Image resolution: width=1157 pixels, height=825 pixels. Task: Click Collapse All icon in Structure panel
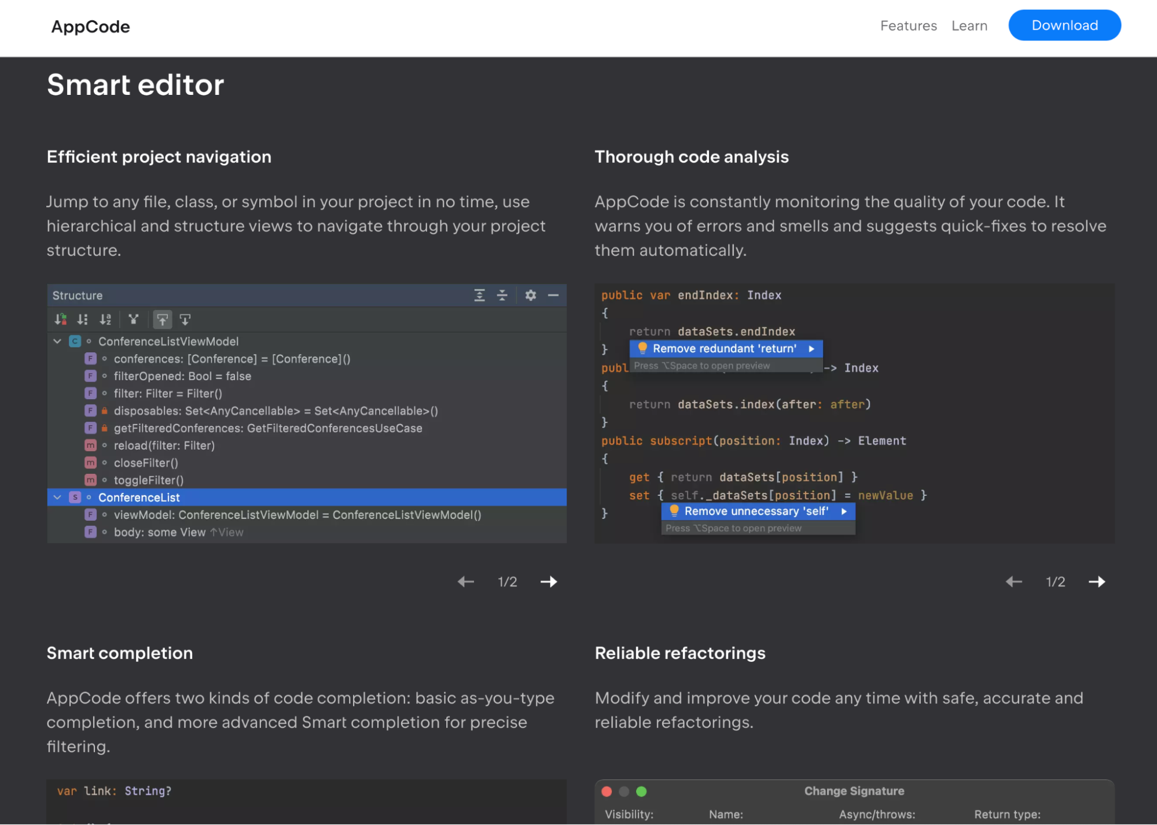point(502,296)
